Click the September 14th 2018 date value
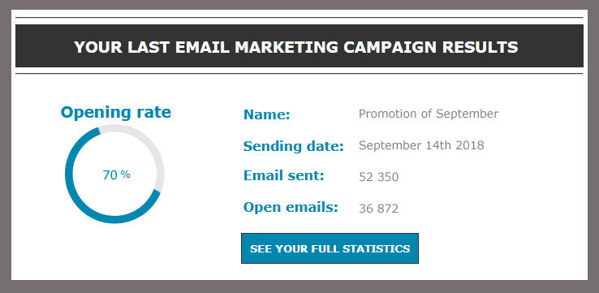 point(422,145)
